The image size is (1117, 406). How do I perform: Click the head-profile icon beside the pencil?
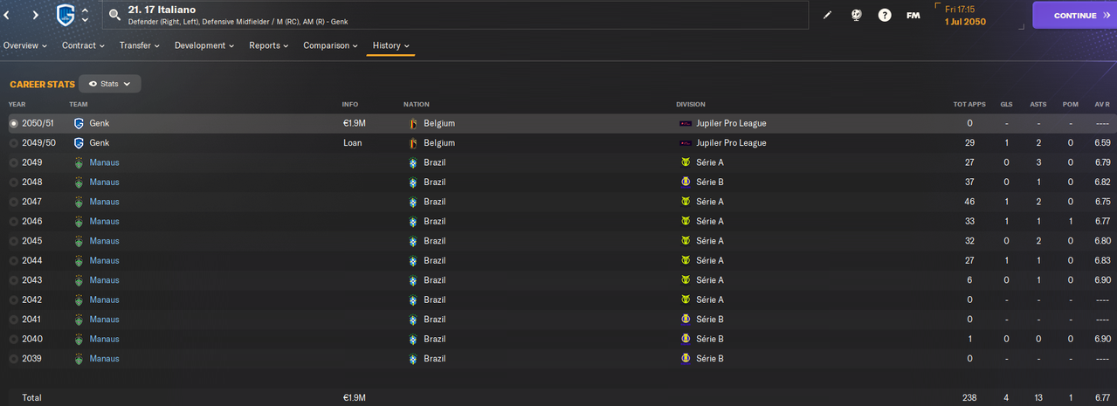tap(857, 16)
